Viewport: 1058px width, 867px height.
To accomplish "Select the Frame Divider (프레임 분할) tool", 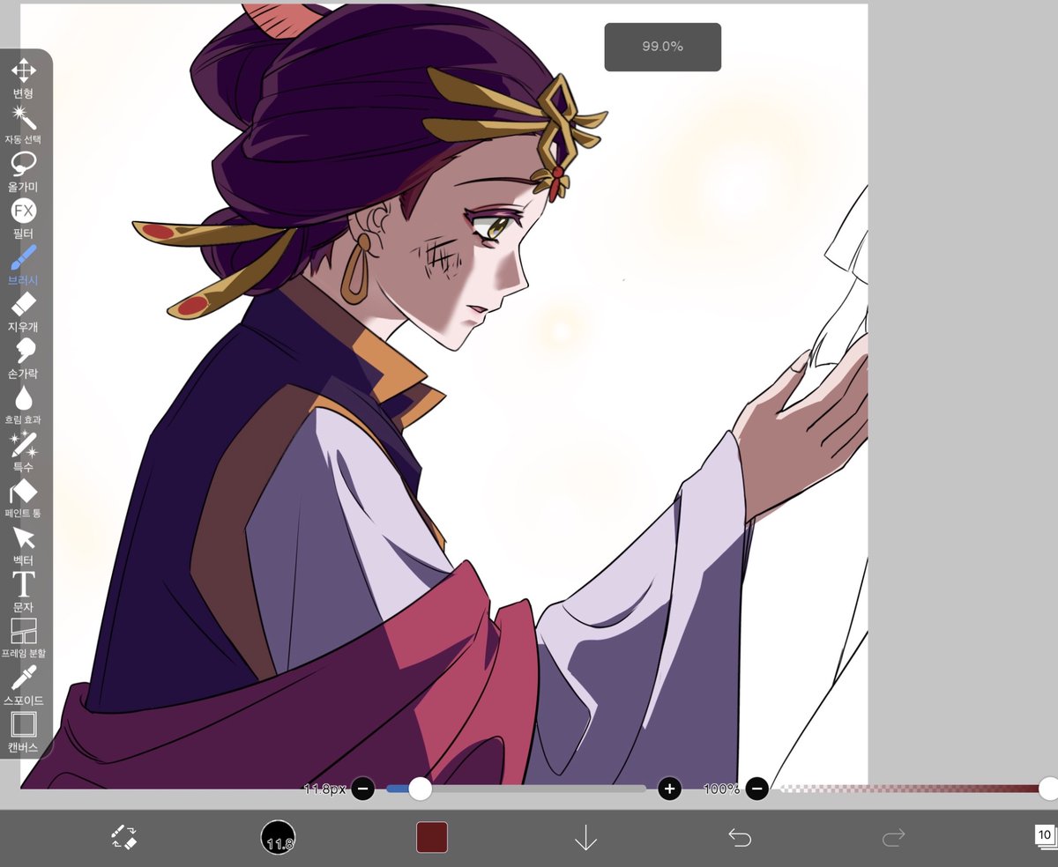I will pyautogui.click(x=23, y=639).
